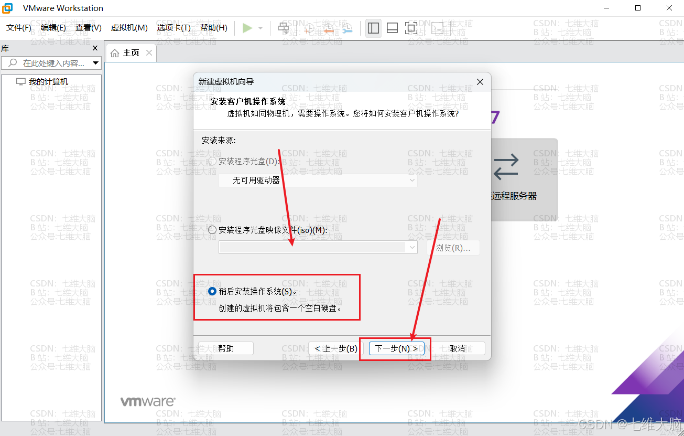Open the library search filter dropdown arrow
Image resolution: width=684 pixels, height=436 pixels.
pos(95,63)
